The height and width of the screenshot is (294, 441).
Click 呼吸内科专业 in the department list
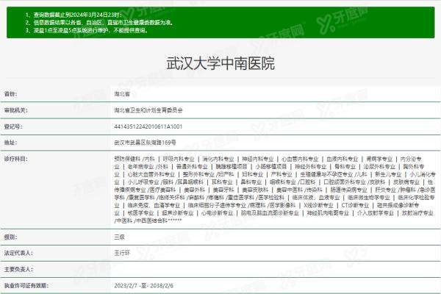[179, 159]
